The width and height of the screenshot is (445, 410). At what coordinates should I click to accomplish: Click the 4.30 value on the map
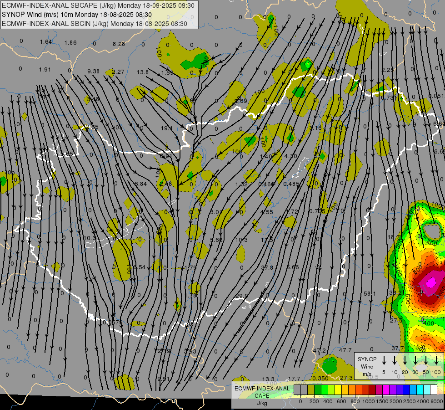(290, 156)
